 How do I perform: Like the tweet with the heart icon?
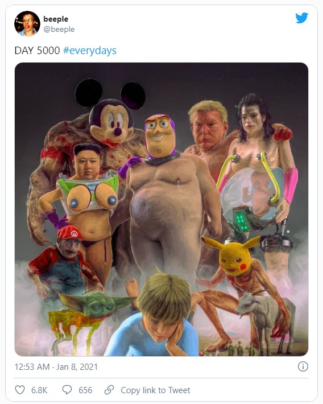[20, 390]
